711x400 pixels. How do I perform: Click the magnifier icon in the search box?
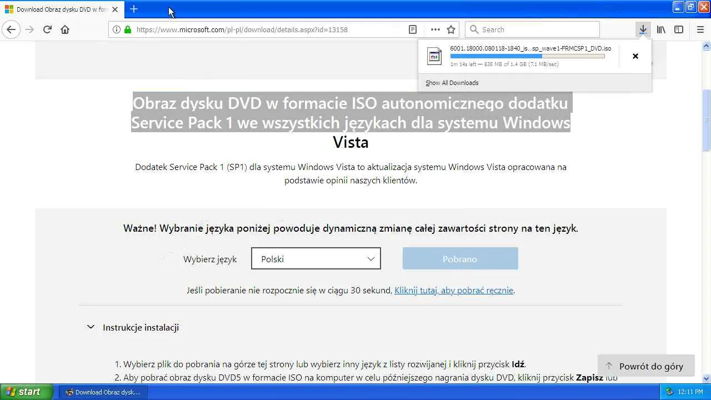tap(474, 29)
